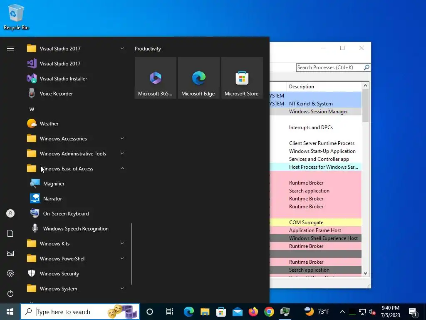
Task: Open Edge from the taskbar
Action: tap(188, 312)
